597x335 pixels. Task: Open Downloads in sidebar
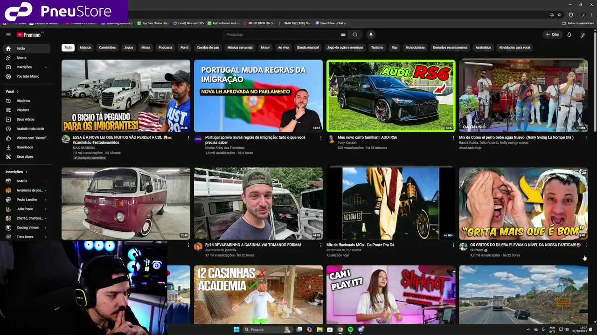[27, 147]
